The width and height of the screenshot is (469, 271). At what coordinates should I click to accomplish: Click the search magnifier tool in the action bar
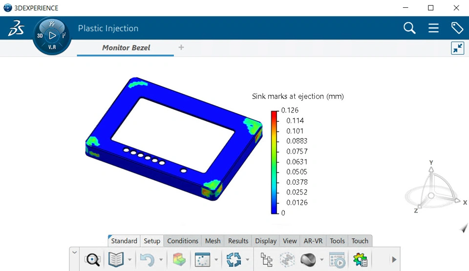[92, 260]
